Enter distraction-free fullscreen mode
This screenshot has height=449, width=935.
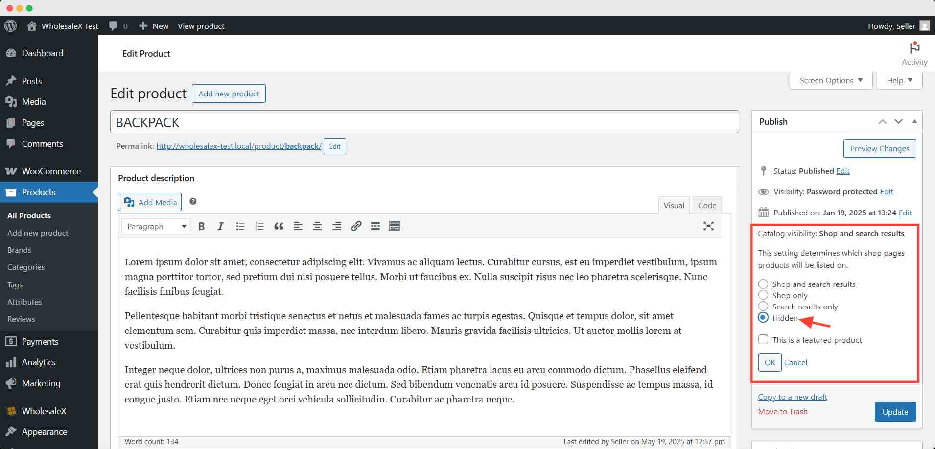pos(708,226)
